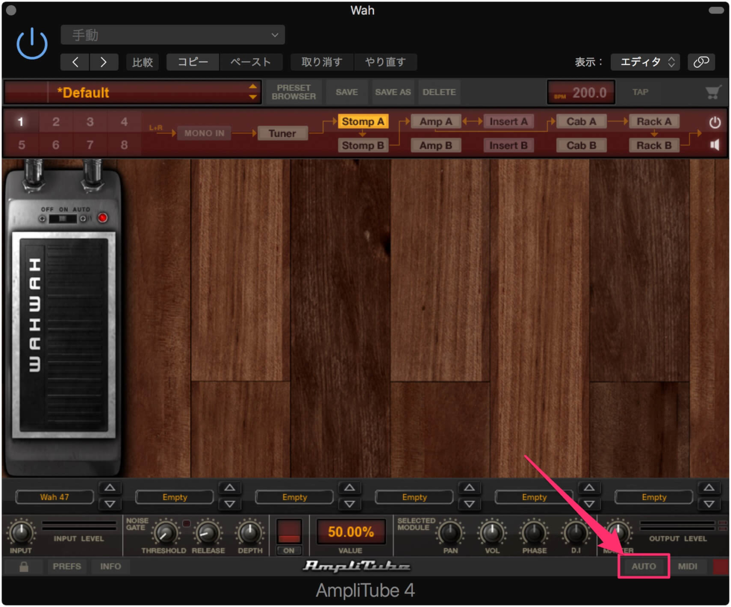Click the SAVE AS button
Screen dimensions: 731x607
393,92
